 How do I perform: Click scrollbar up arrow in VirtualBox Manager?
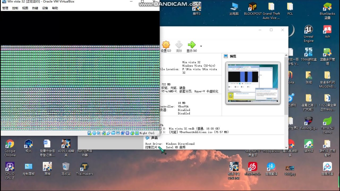pyautogui.click(x=286, y=55)
